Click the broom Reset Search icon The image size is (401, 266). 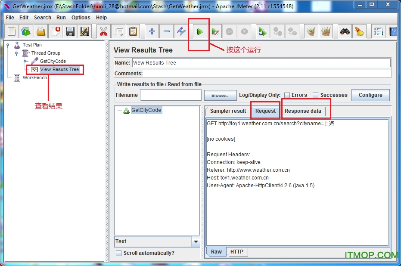pos(359,31)
